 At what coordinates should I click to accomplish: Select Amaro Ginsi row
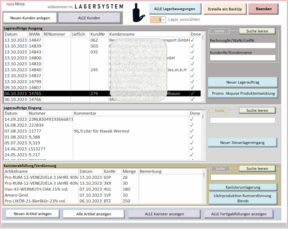tap(103, 195)
